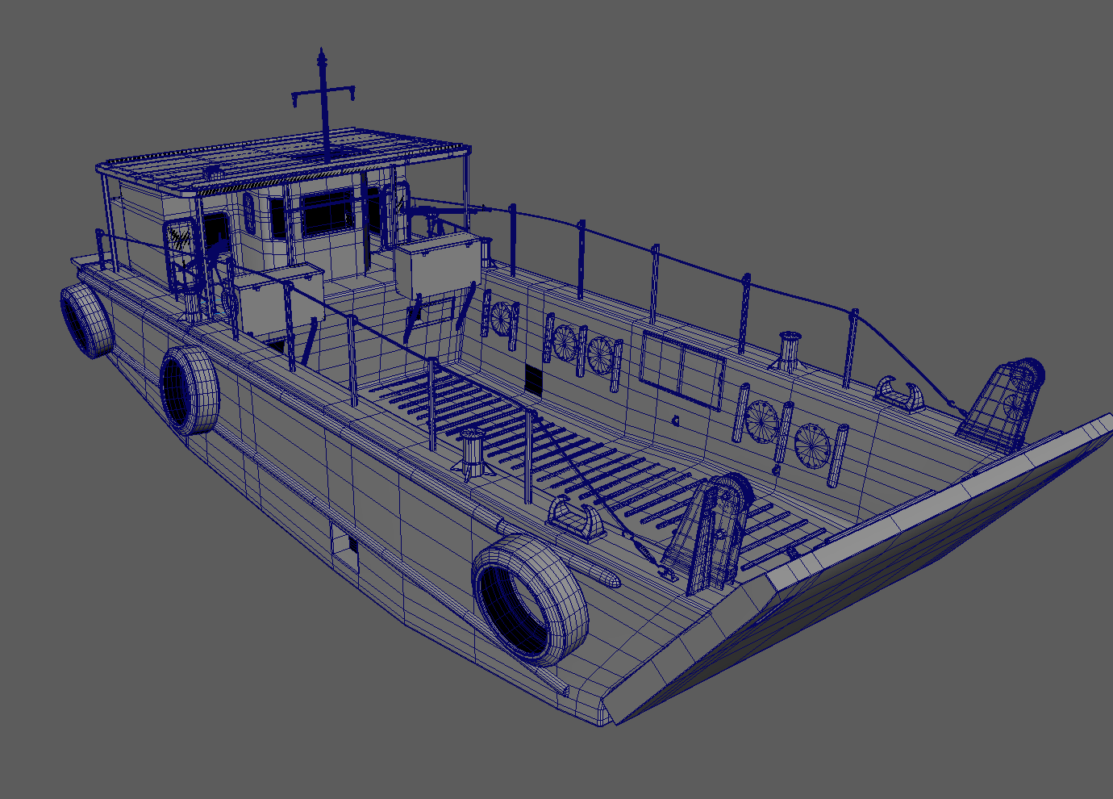
Task: Select the large tire fender nearest the bow
Action: pos(530,599)
